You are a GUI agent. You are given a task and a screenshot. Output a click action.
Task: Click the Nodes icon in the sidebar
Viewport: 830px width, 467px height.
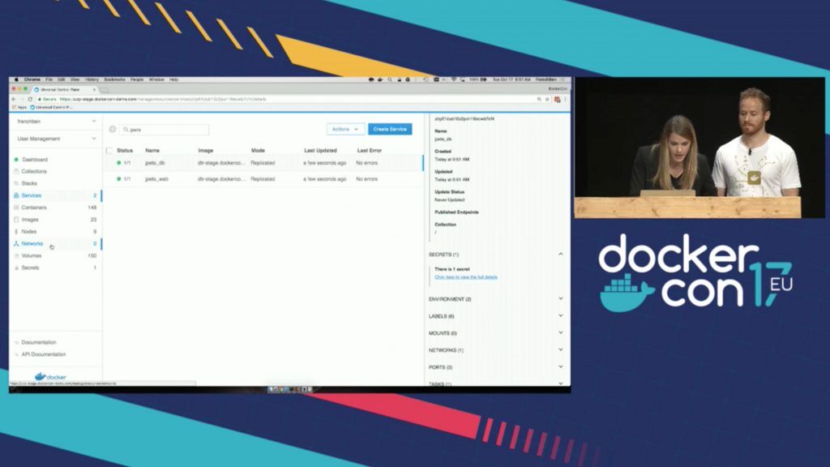coord(16,231)
